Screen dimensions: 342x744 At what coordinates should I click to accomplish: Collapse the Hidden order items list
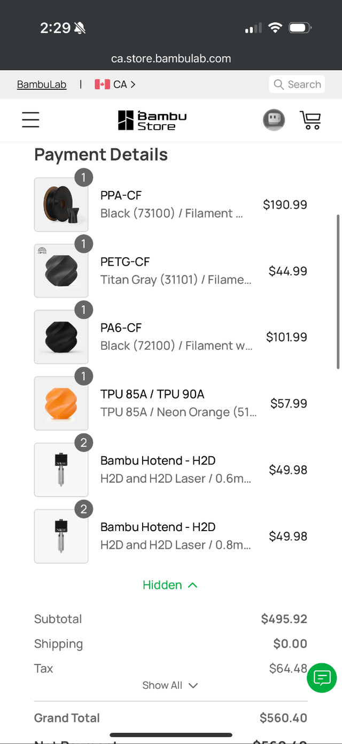(x=170, y=585)
